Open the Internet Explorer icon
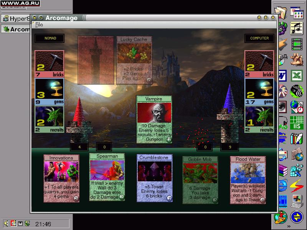Screen dimensions: 307x230 click(283, 185)
